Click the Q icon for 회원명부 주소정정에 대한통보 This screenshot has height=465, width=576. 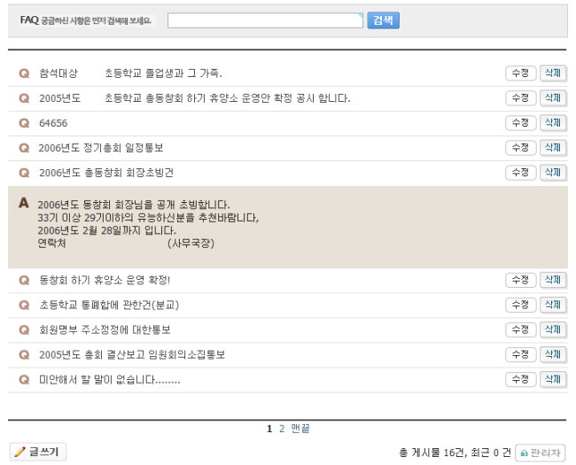tap(24, 329)
